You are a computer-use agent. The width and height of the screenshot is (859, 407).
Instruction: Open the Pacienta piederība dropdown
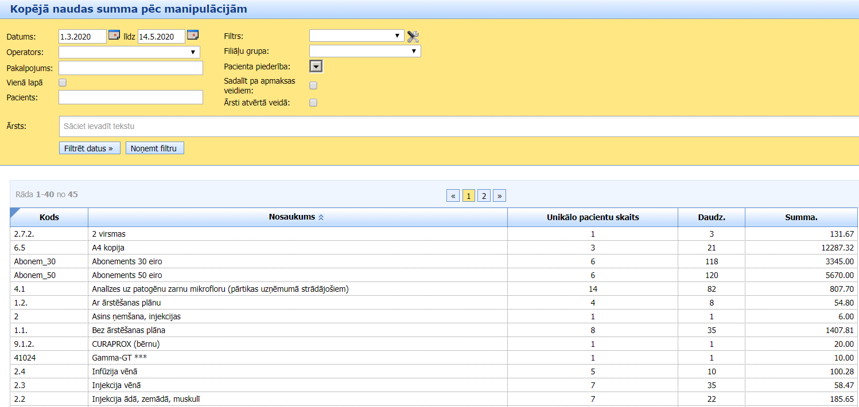coord(316,66)
